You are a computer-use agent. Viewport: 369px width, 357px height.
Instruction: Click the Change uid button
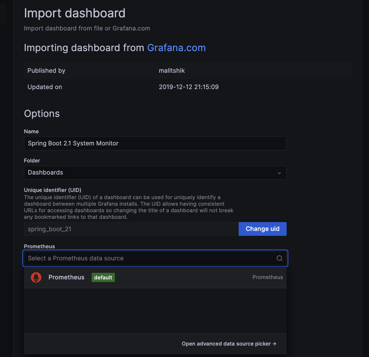pyautogui.click(x=262, y=229)
